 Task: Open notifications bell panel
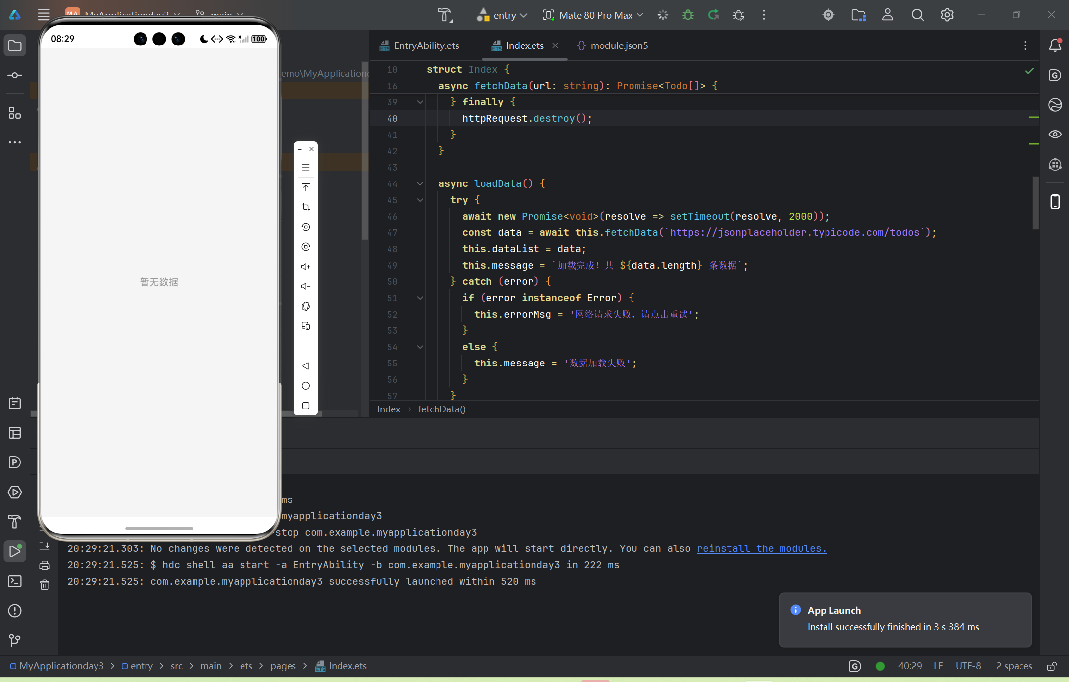click(x=1055, y=45)
